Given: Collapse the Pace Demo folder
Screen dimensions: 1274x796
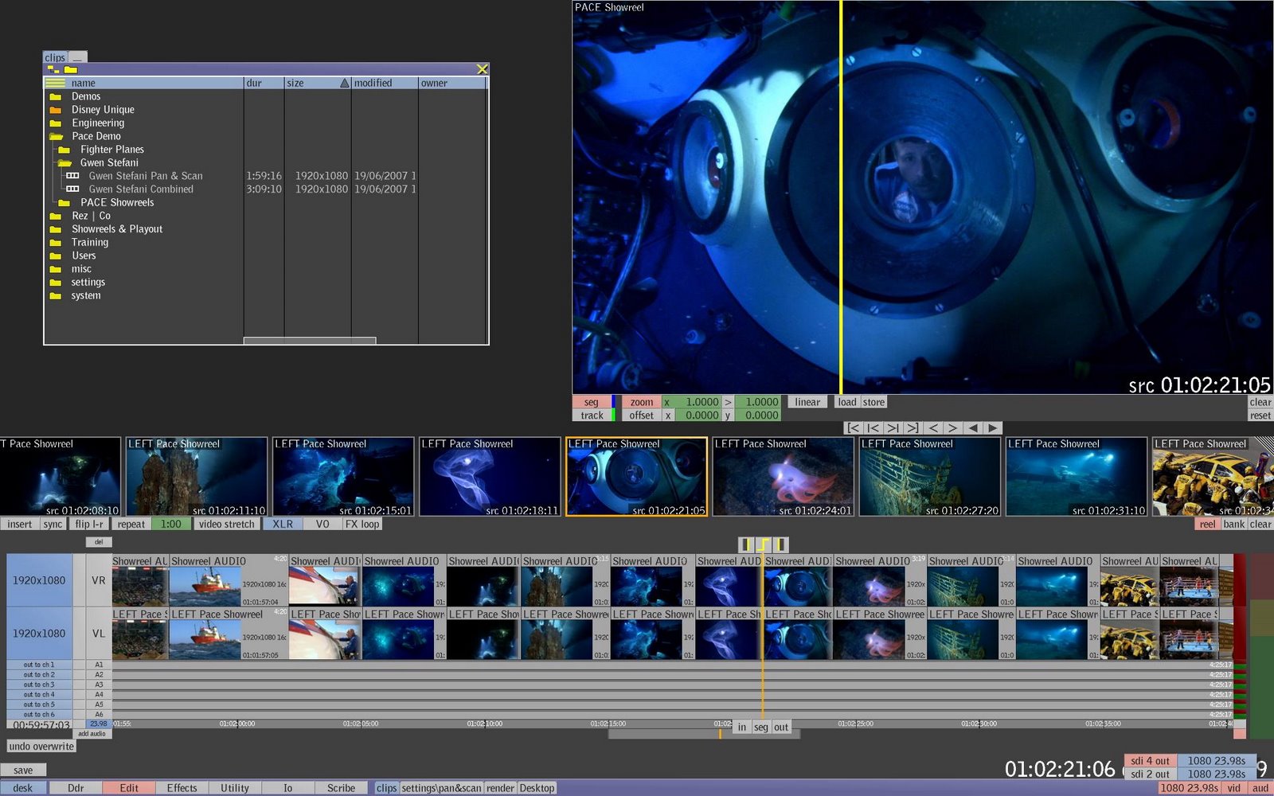Looking at the screenshot, I should (56, 136).
